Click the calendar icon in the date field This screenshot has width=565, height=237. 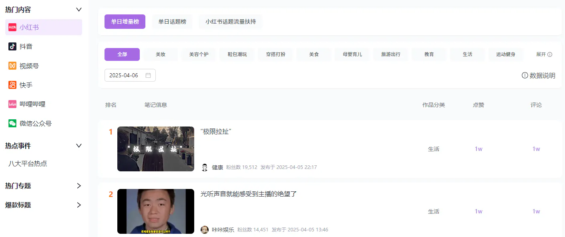[x=148, y=75]
